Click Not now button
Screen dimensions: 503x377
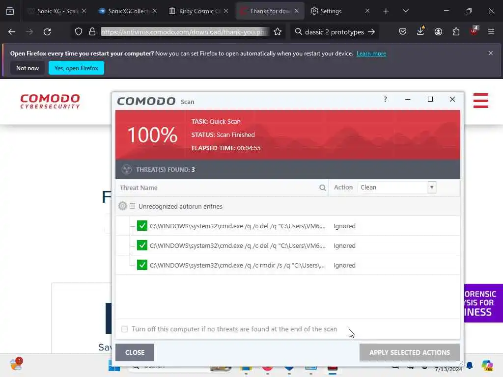tap(28, 68)
